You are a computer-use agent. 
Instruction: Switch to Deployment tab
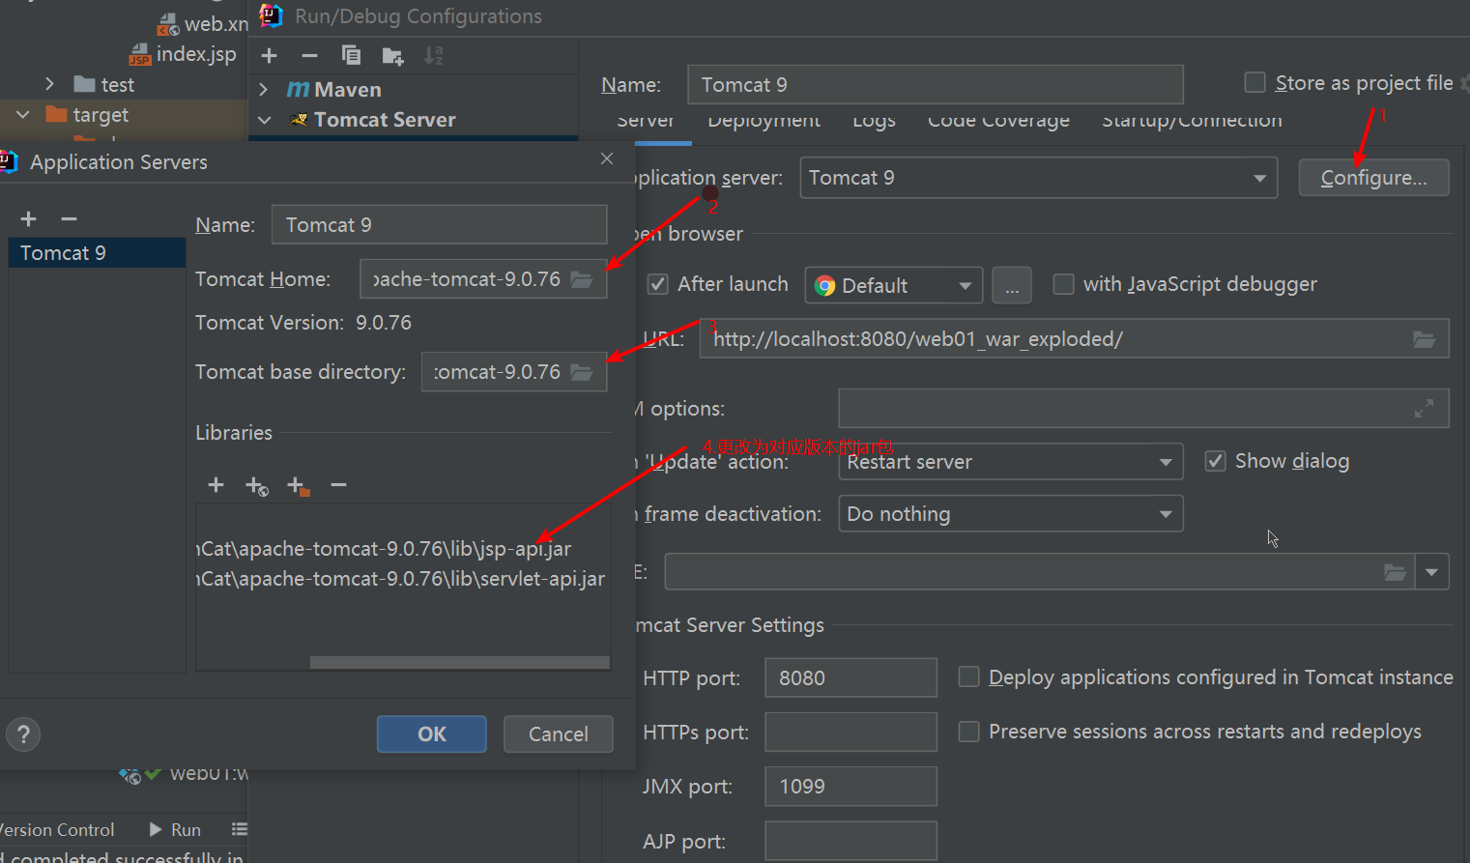[x=764, y=122]
